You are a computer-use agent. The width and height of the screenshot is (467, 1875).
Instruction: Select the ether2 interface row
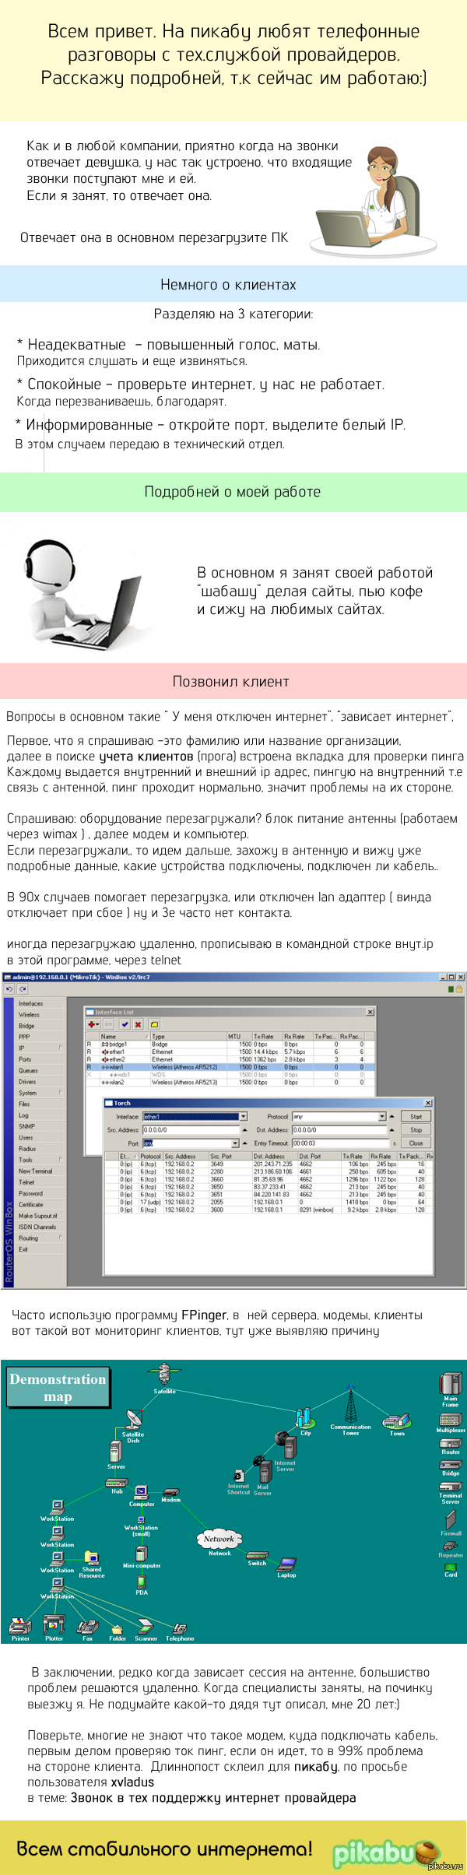click(230, 1059)
